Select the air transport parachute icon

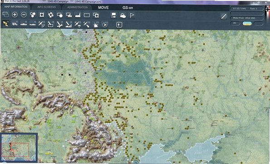(x=78, y=25)
